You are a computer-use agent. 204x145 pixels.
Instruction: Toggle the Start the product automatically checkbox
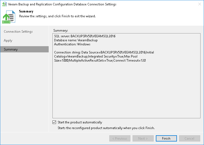point(54,122)
